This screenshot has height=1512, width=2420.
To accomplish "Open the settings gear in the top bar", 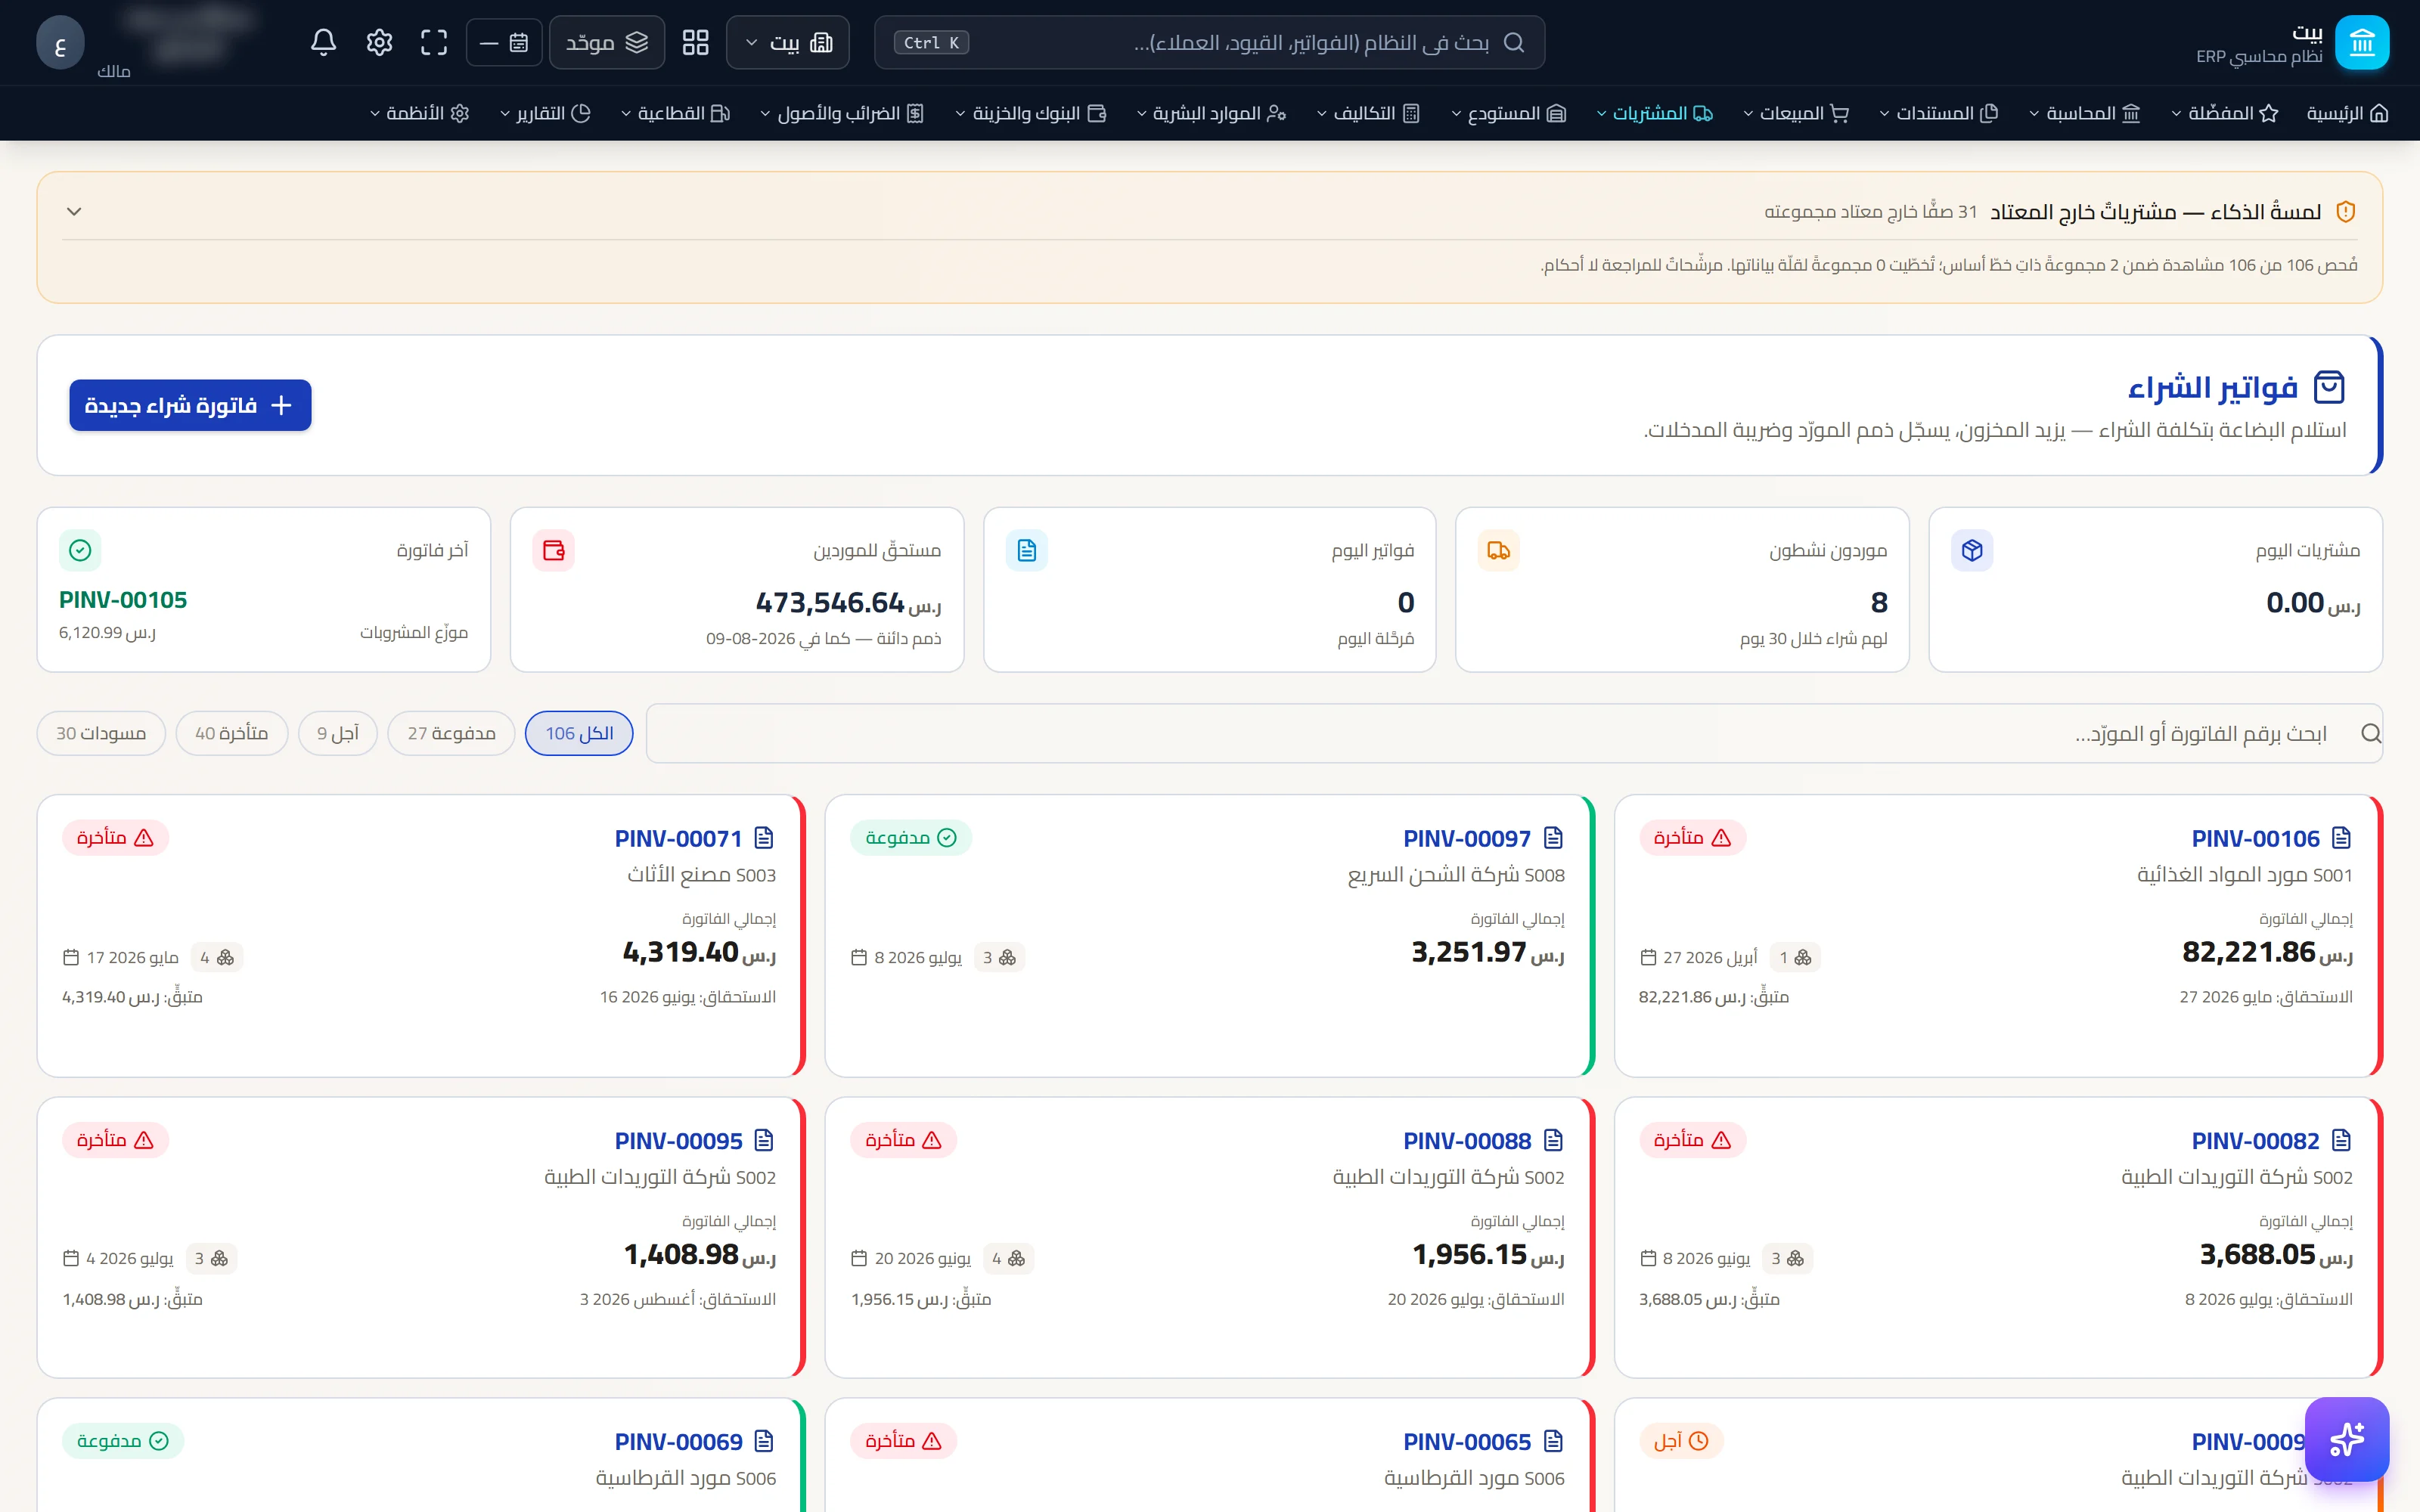I will [379, 42].
